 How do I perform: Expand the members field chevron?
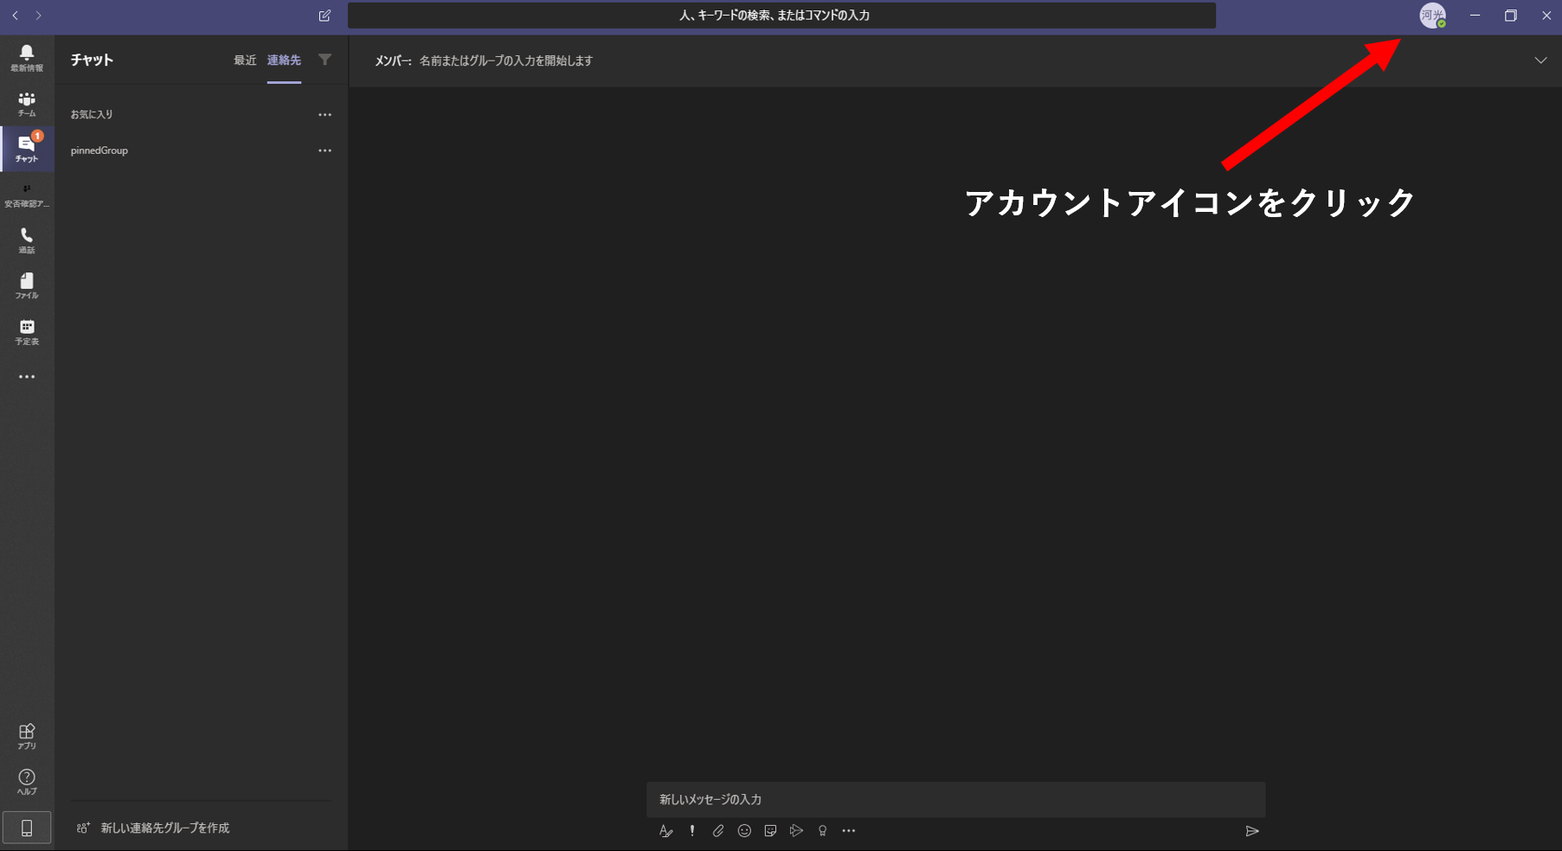pos(1540,61)
